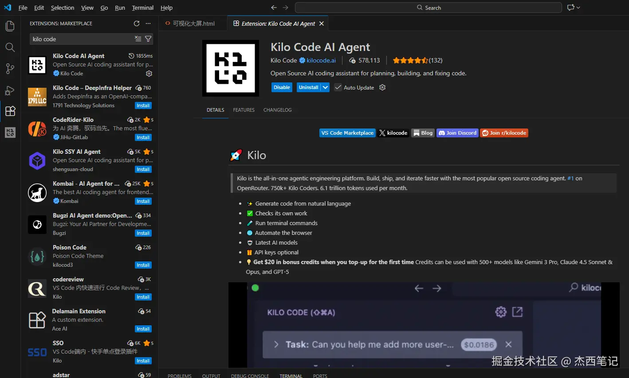
Task: Click the 578,113 install count
Action: tap(369, 60)
